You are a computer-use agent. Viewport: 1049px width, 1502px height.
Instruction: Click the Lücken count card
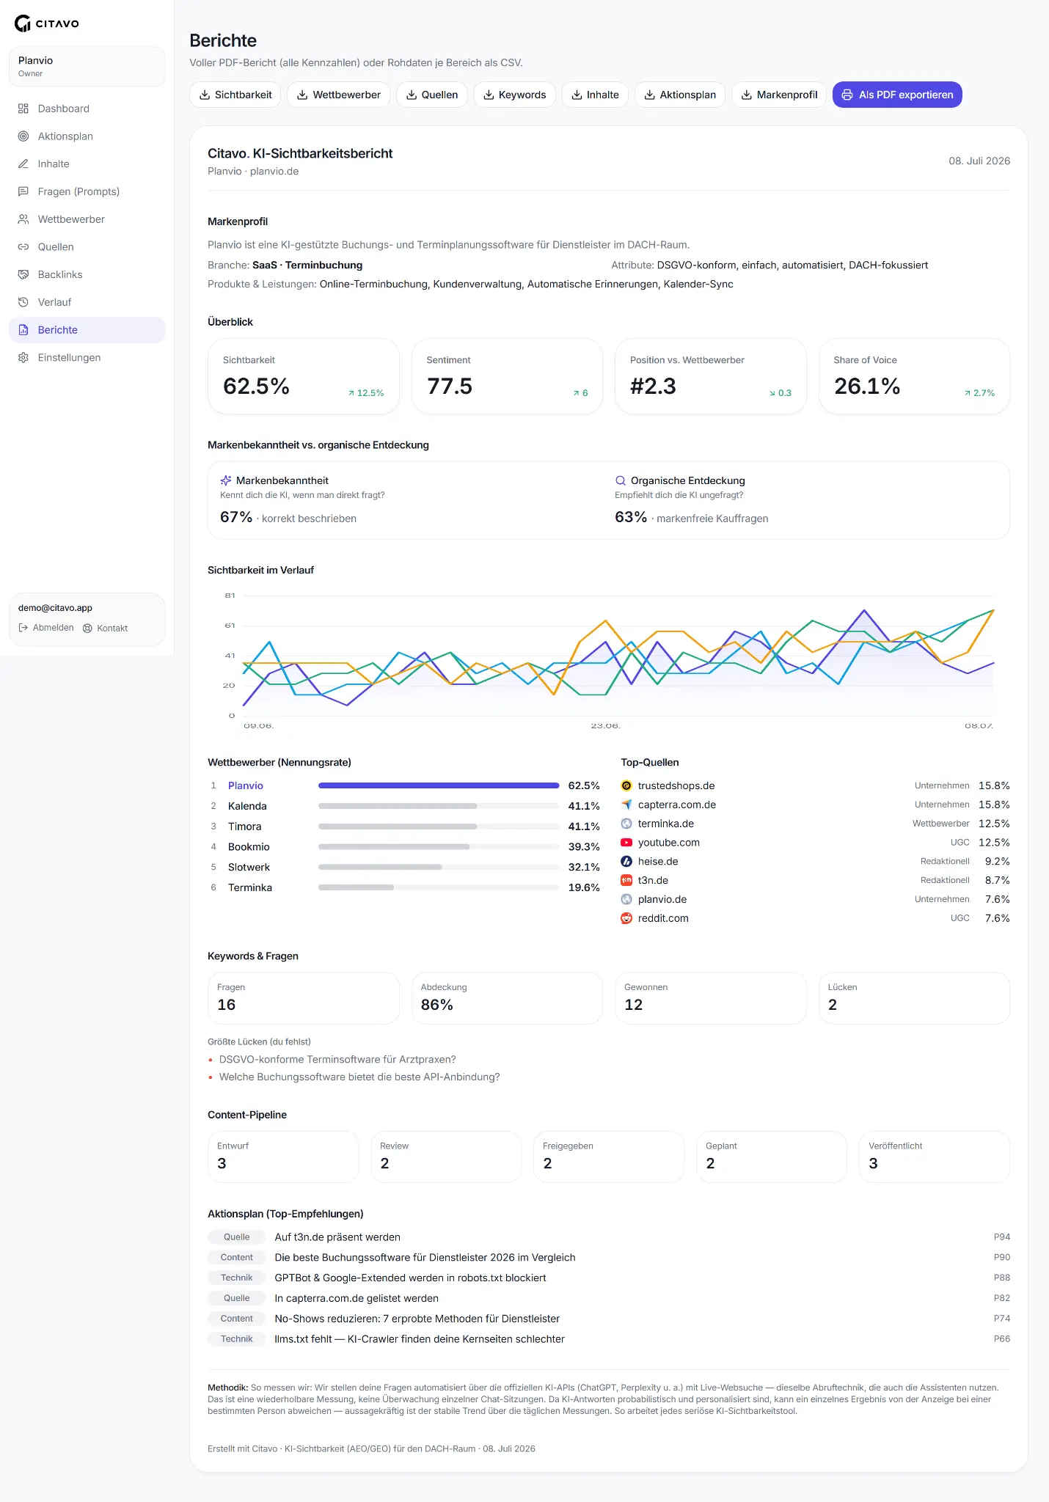tap(914, 998)
